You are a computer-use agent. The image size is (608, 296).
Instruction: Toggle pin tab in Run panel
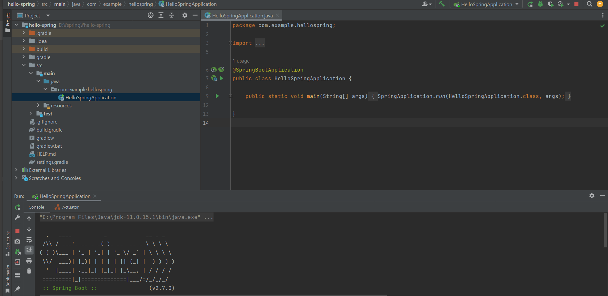[x=17, y=289]
